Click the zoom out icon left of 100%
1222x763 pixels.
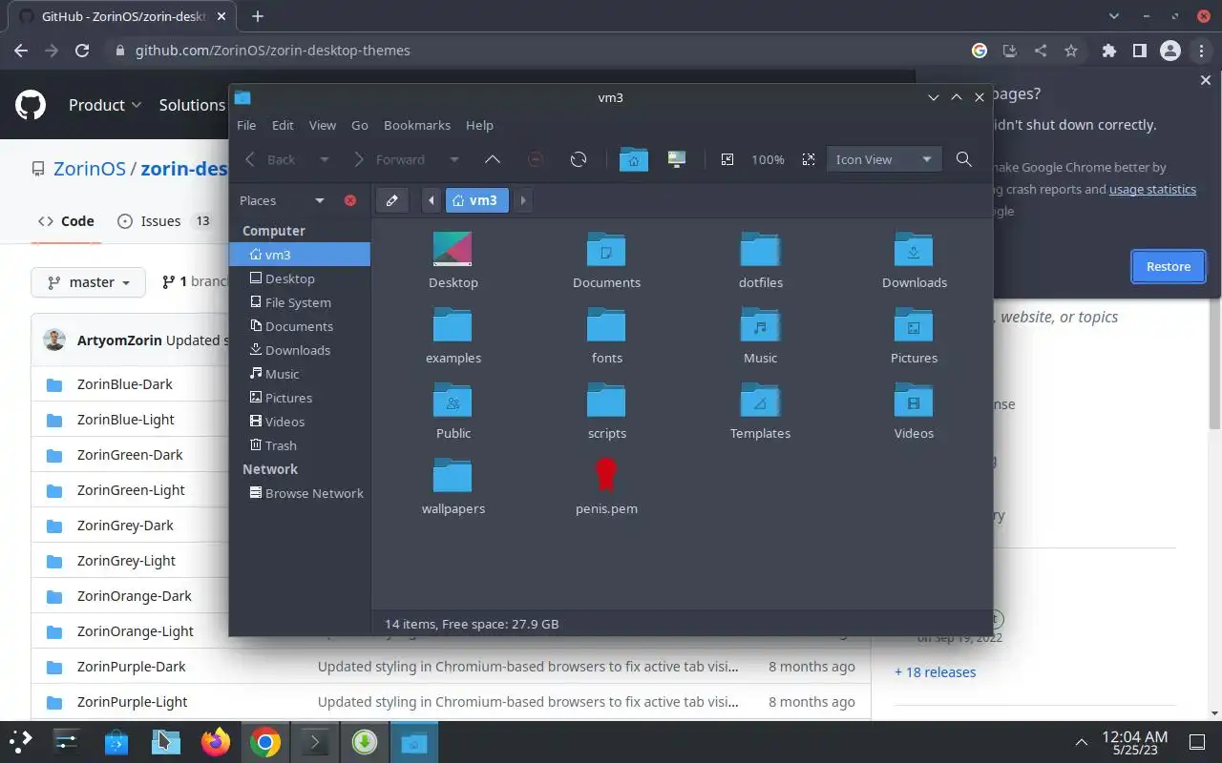tap(727, 159)
